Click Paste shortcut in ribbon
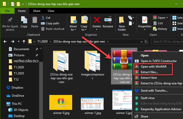183x119 pixels. 53,29
